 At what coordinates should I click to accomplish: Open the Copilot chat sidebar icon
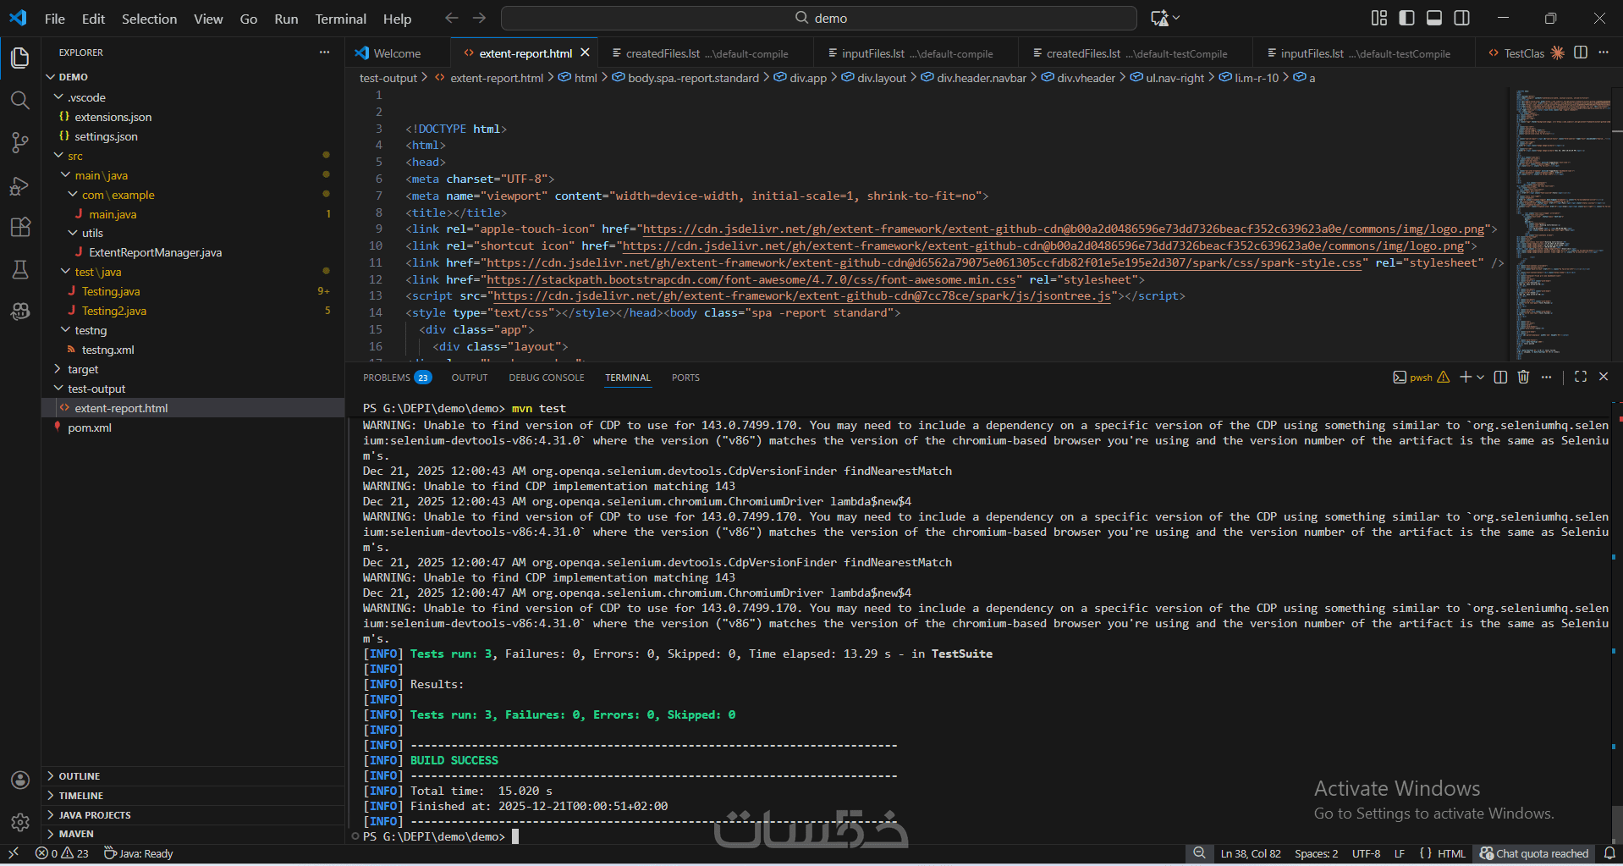pos(20,312)
